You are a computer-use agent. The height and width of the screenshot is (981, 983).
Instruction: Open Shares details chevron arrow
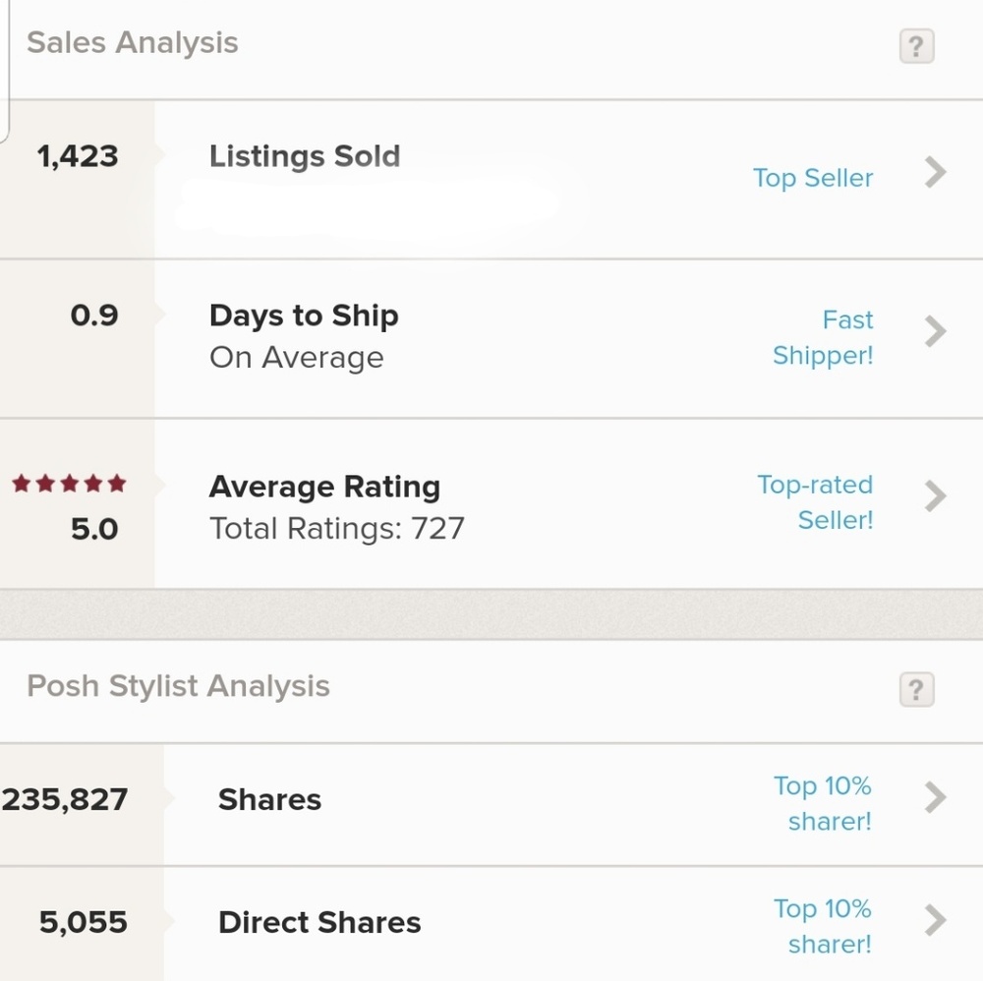[x=936, y=798]
